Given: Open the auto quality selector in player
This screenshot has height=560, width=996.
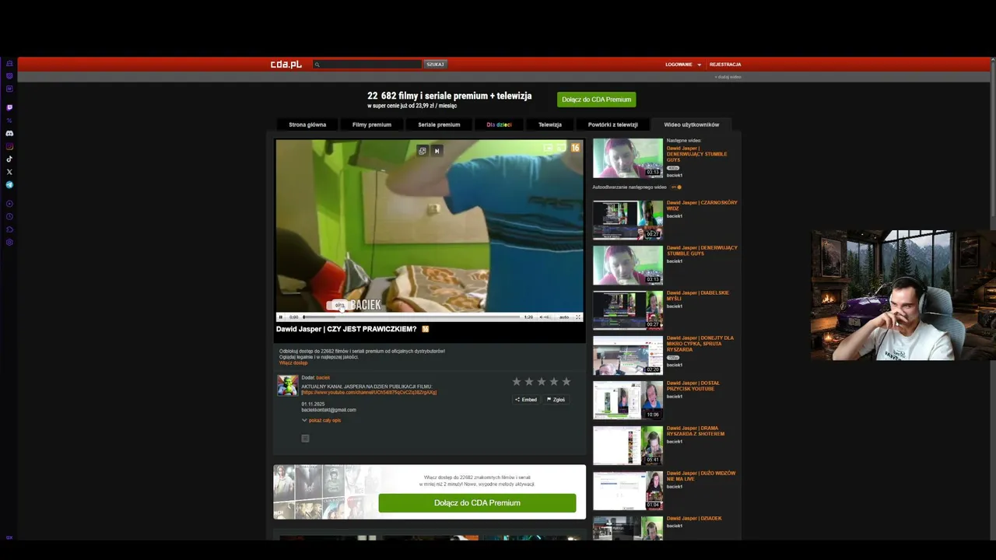Looking at the screenshot, I should click(x=564, y=317).
